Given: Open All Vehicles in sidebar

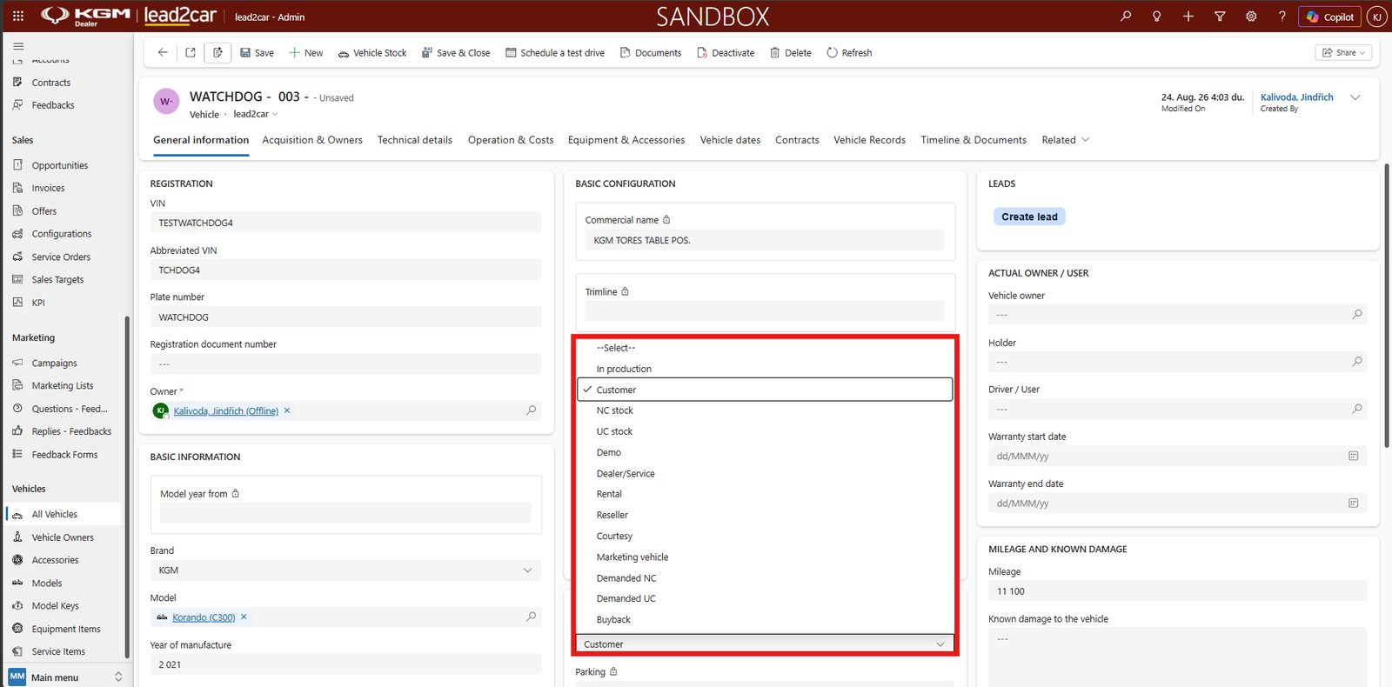Looking at the screenshot, I should (64, 514).
